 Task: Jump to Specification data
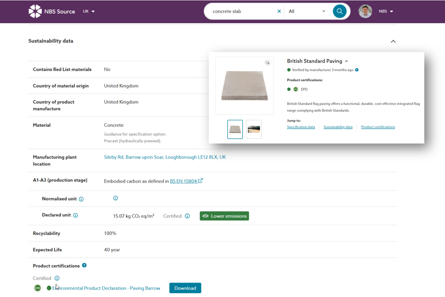(301, 127)
